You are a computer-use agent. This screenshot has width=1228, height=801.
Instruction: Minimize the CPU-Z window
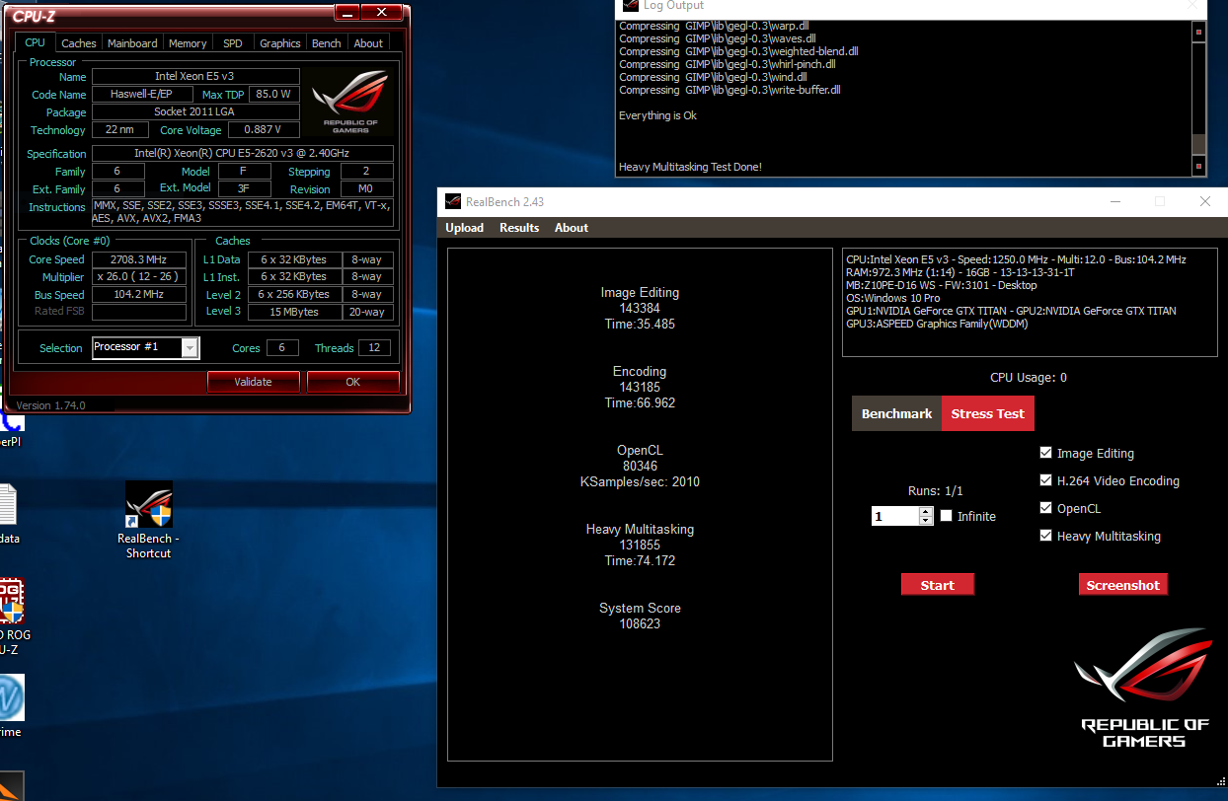pyautogui.click(x=347, y=12)
